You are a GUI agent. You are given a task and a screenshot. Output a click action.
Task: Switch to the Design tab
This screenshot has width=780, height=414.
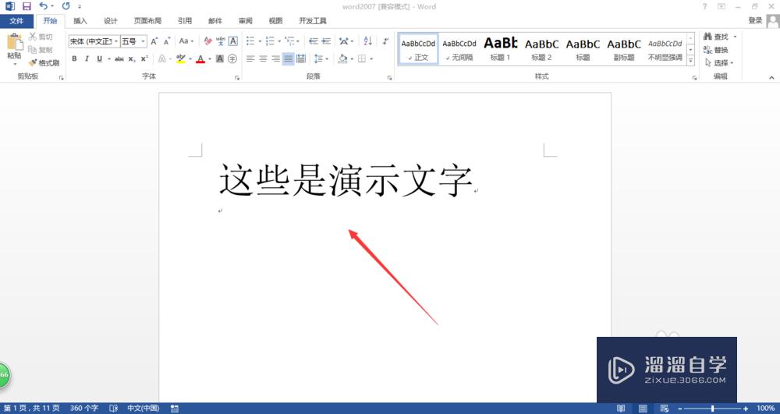(111, 21)
